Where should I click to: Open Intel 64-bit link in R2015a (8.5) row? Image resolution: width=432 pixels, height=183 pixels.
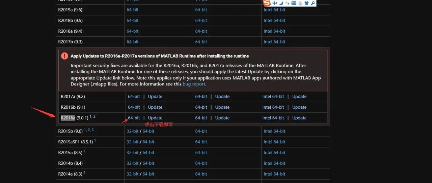click(x=274, y=153)
